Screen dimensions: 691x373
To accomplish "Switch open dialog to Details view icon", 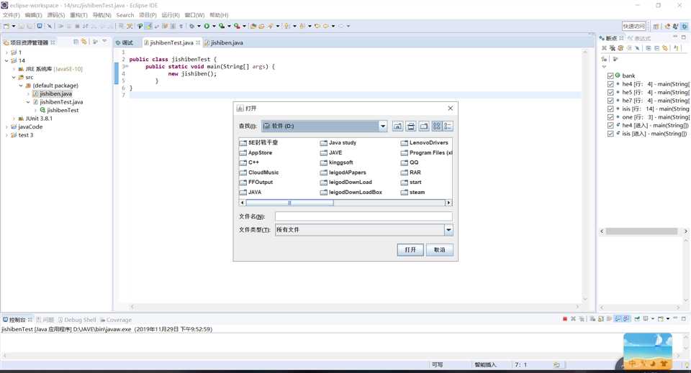I will pyautogui.click(x=447, y=126).
